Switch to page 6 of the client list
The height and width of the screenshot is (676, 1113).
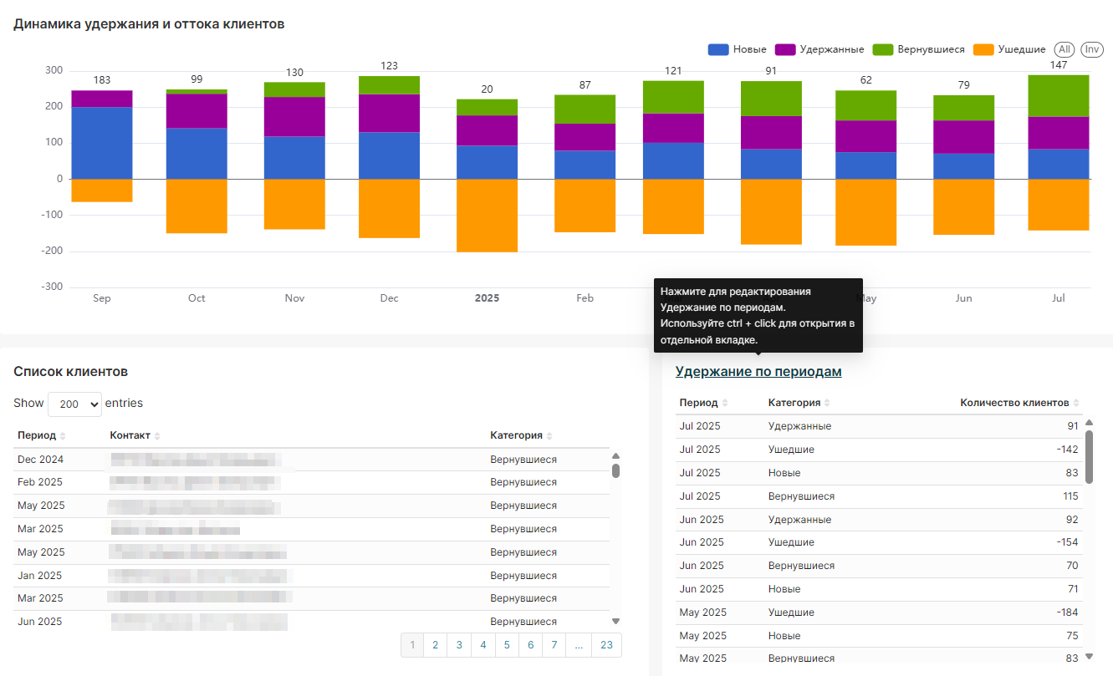(530, 645)
